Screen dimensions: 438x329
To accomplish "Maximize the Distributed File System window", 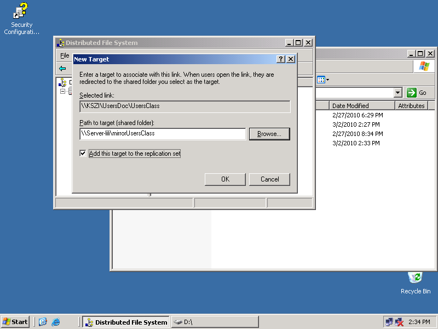I will (298, 43).
